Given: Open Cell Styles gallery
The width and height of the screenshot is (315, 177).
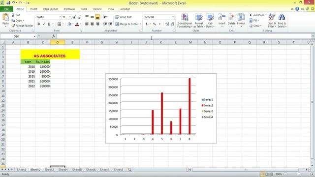Looking at the screenshot, I should click(210, 21).
